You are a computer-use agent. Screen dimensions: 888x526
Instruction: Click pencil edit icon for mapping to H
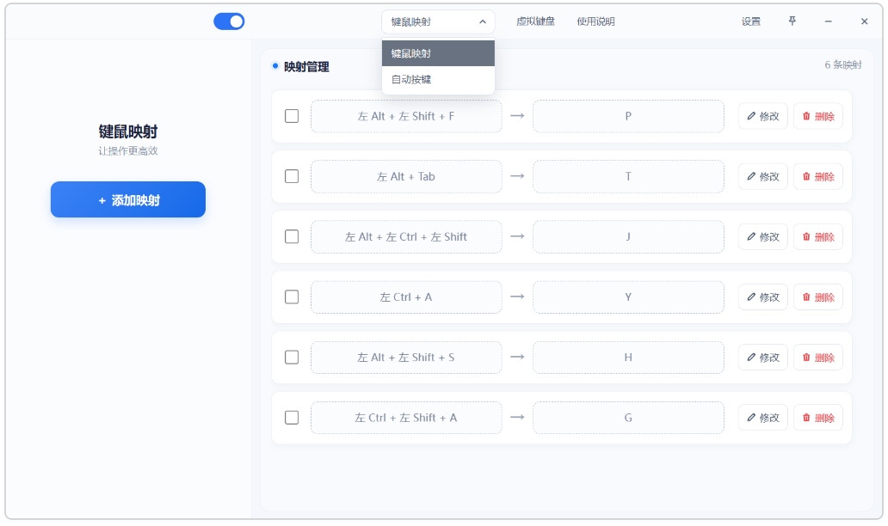[x=751, y=357]
